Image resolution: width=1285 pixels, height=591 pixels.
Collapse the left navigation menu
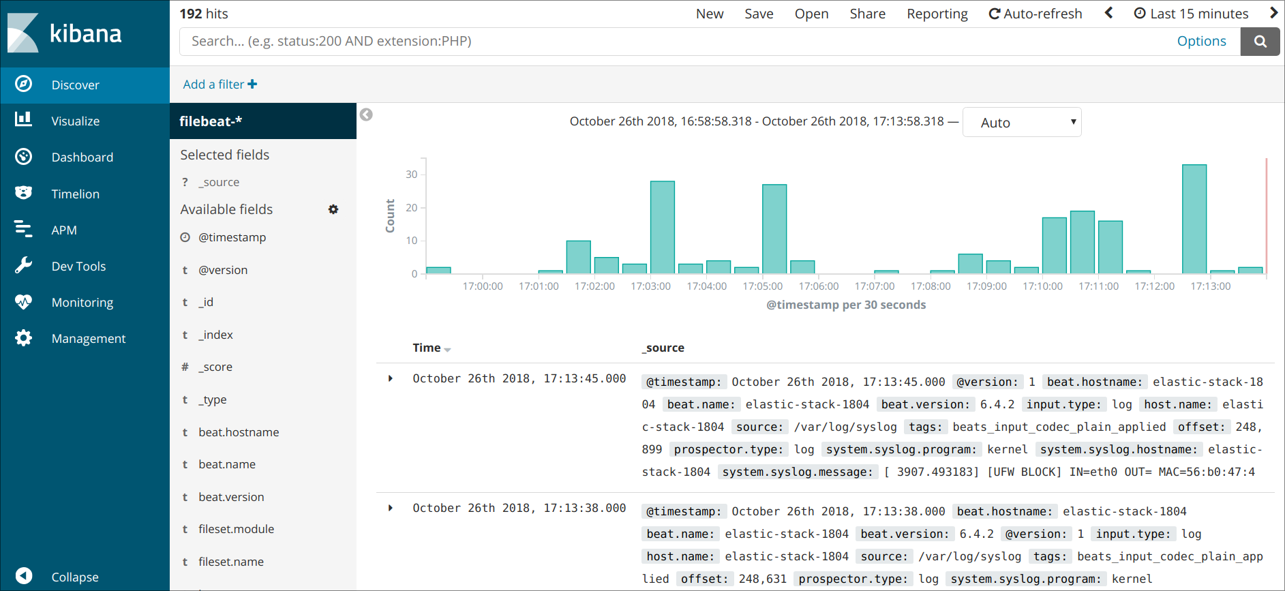(24, 576)
